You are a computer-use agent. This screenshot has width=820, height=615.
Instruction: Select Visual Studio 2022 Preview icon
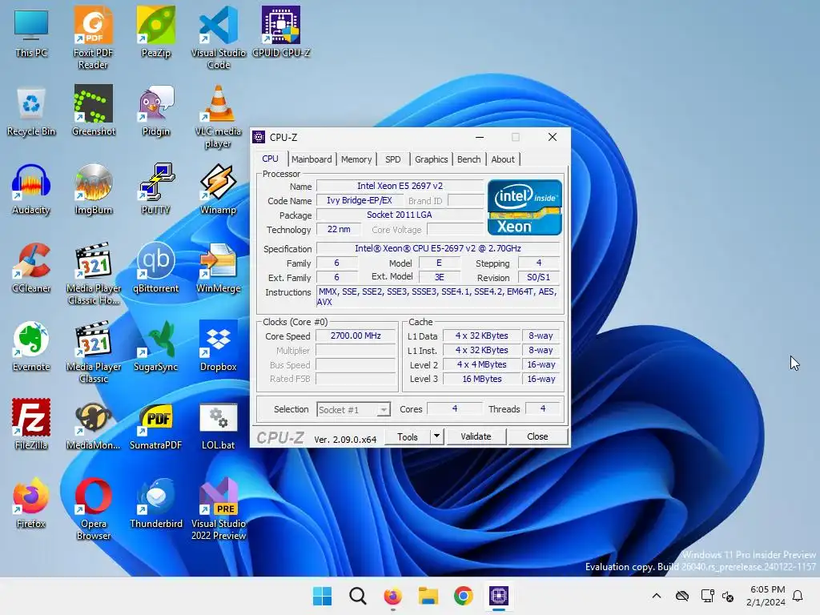[218, 508]
